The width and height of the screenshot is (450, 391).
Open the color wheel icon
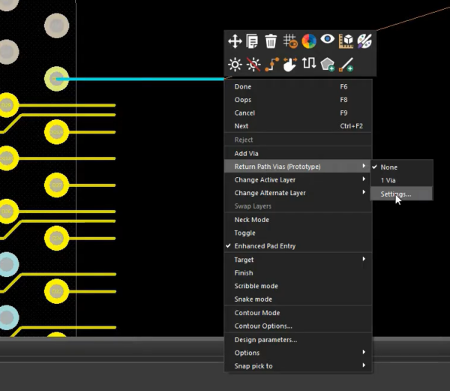[309, 41]
